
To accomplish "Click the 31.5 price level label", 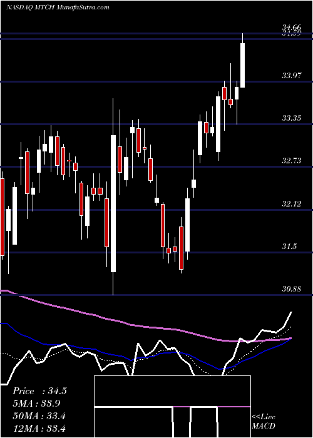I will click(x=289, y=247).
